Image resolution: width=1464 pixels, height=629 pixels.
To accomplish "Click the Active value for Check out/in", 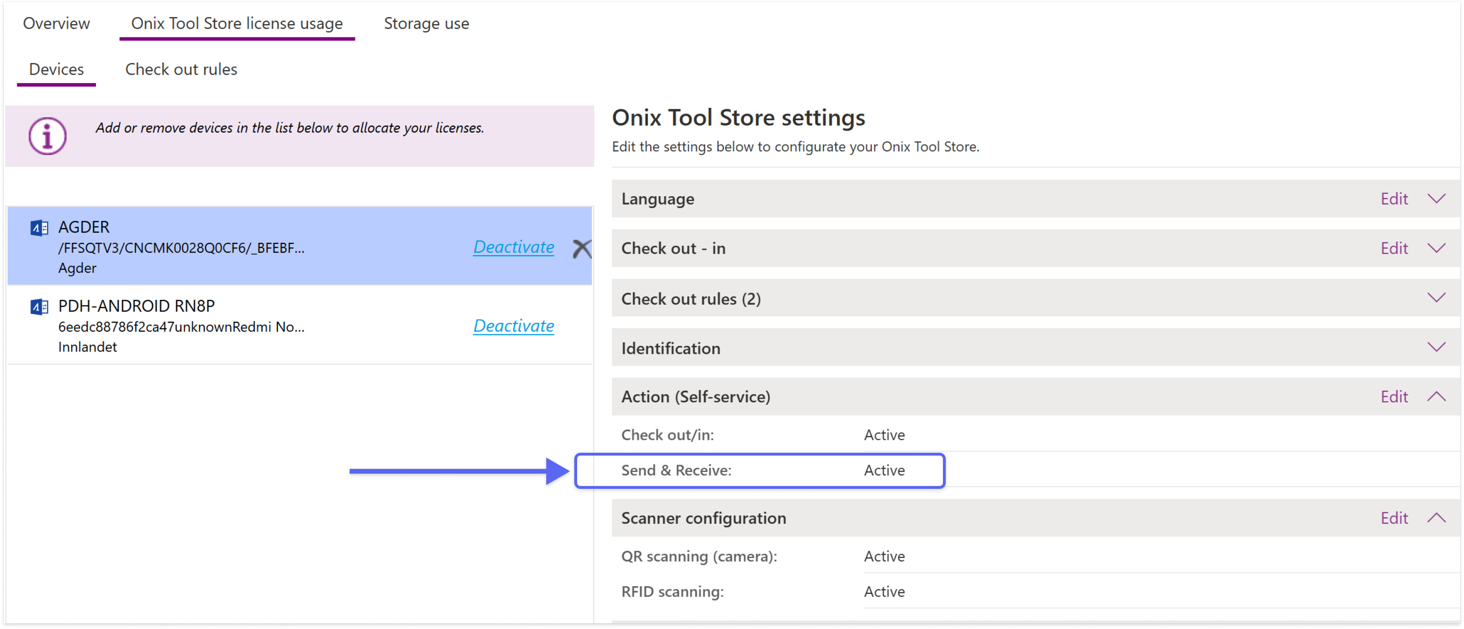I will click(884, 435).
